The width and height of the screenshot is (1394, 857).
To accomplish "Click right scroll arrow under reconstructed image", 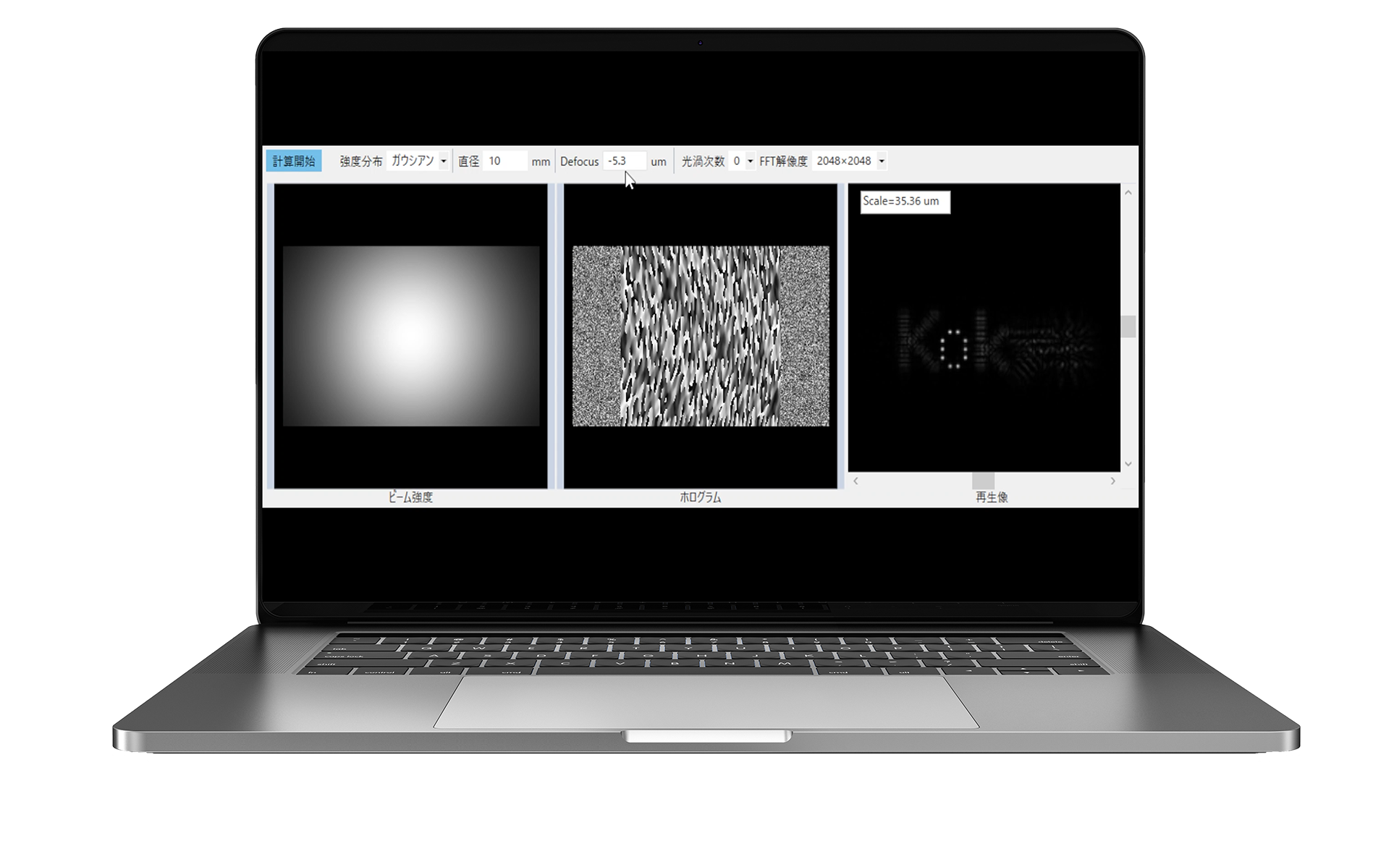I will click(1112, 481).
